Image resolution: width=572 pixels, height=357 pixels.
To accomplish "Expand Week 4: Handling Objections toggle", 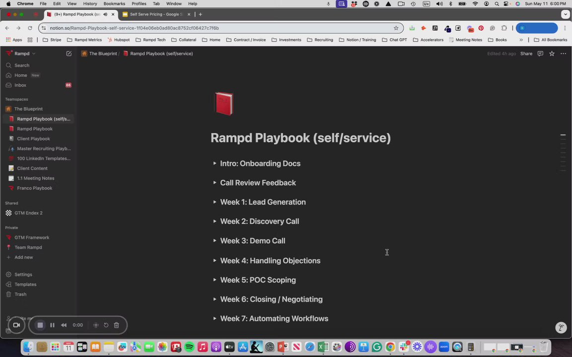I will (x=214, y=260).
